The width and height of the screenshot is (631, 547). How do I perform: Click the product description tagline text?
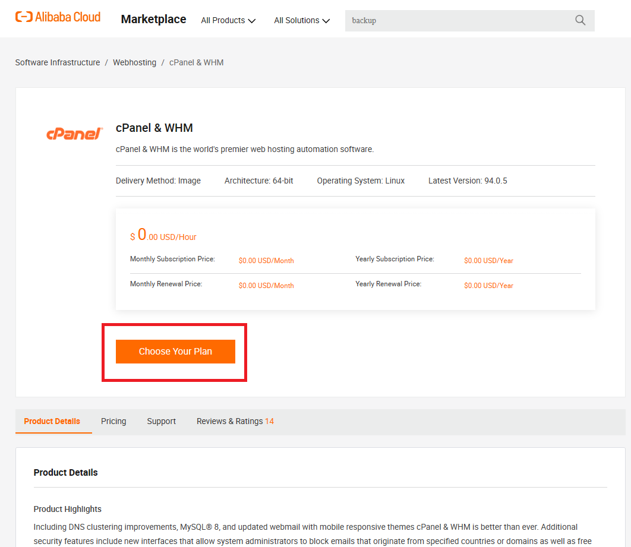[x=245, y=149]
